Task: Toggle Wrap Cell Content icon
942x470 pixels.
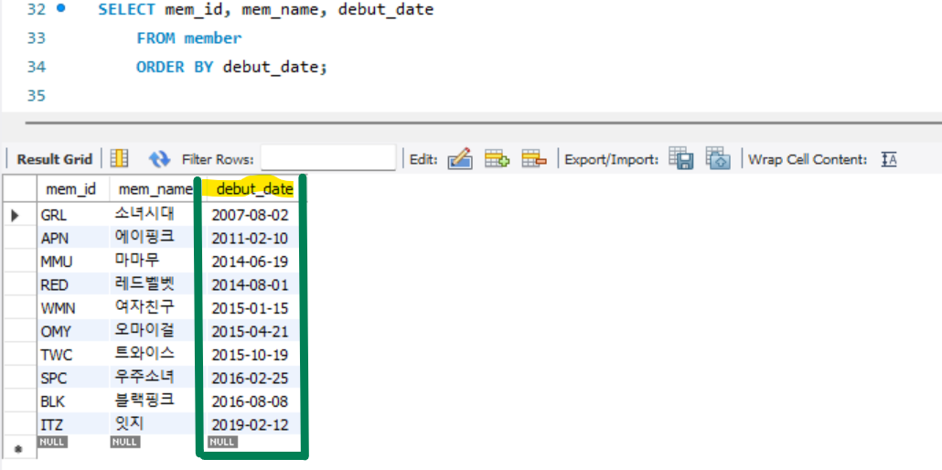Action: coord(889,159)
